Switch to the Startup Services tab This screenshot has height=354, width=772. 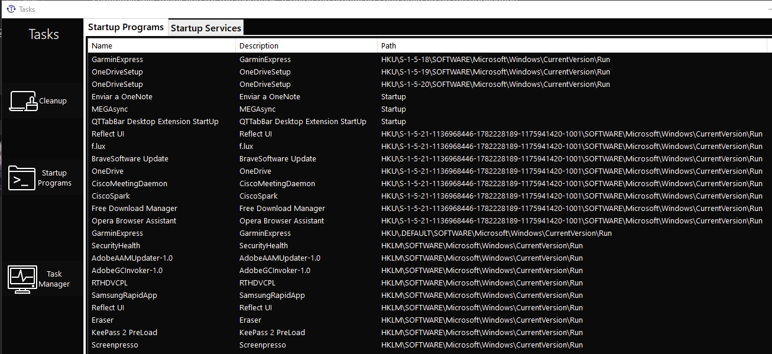206,28
